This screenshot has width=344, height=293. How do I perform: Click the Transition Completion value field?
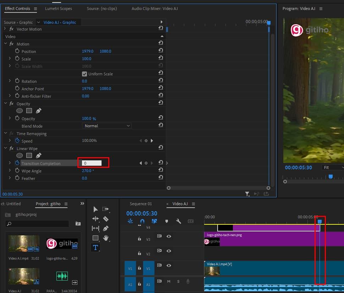tap(92, 163)
